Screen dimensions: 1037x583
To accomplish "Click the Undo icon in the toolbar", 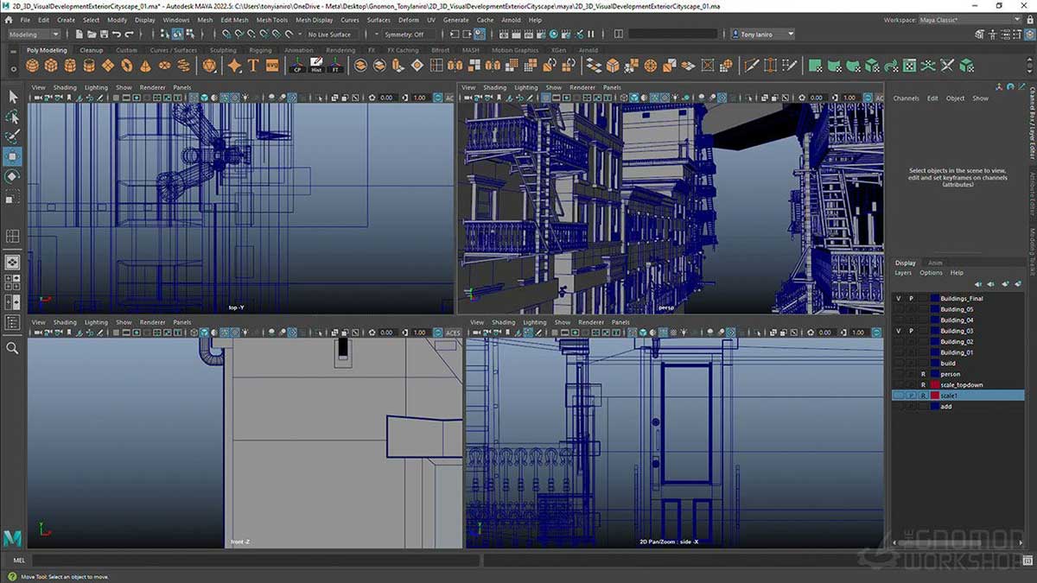I will point(115,32).
